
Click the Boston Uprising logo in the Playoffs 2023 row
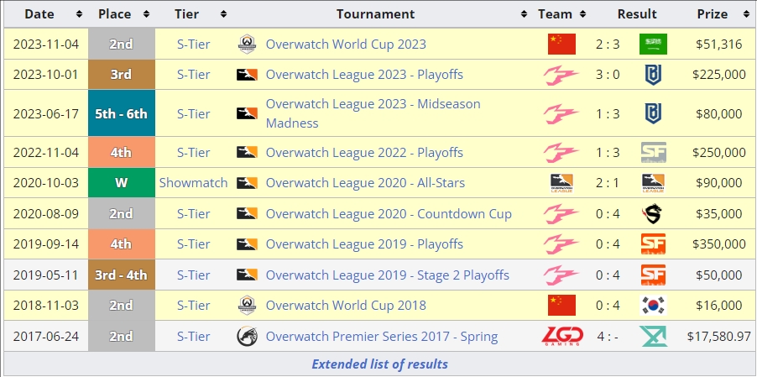[653, 75]
